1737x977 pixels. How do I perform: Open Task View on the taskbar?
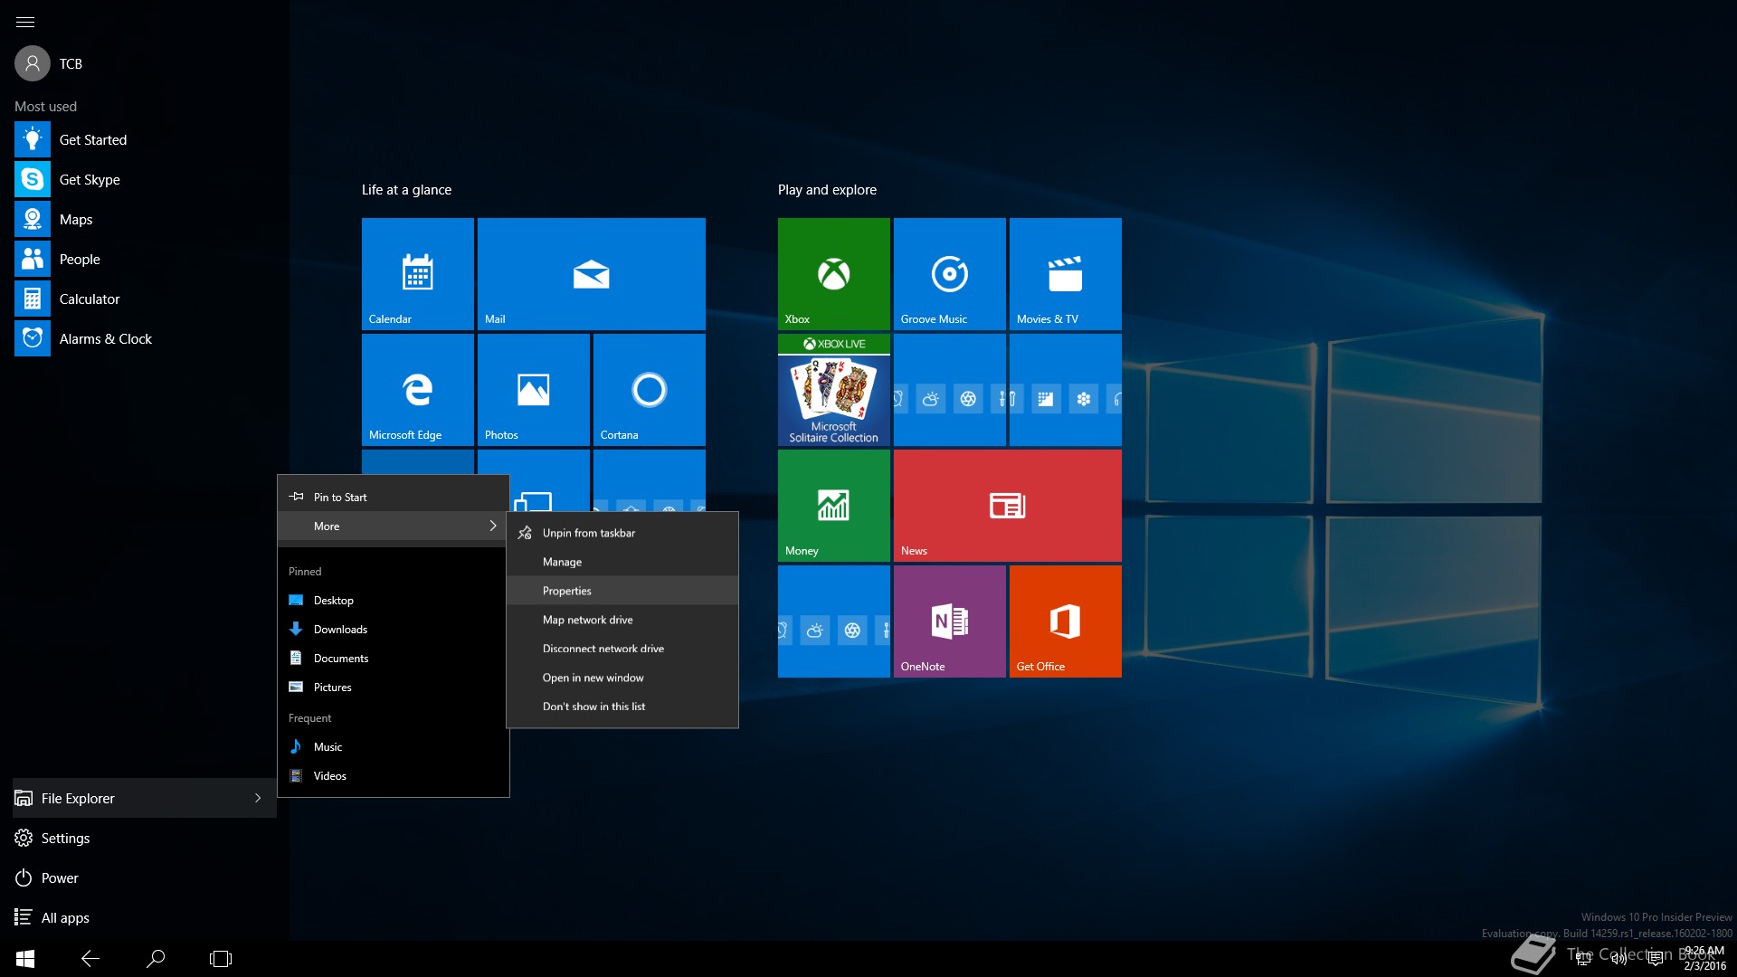221,959
